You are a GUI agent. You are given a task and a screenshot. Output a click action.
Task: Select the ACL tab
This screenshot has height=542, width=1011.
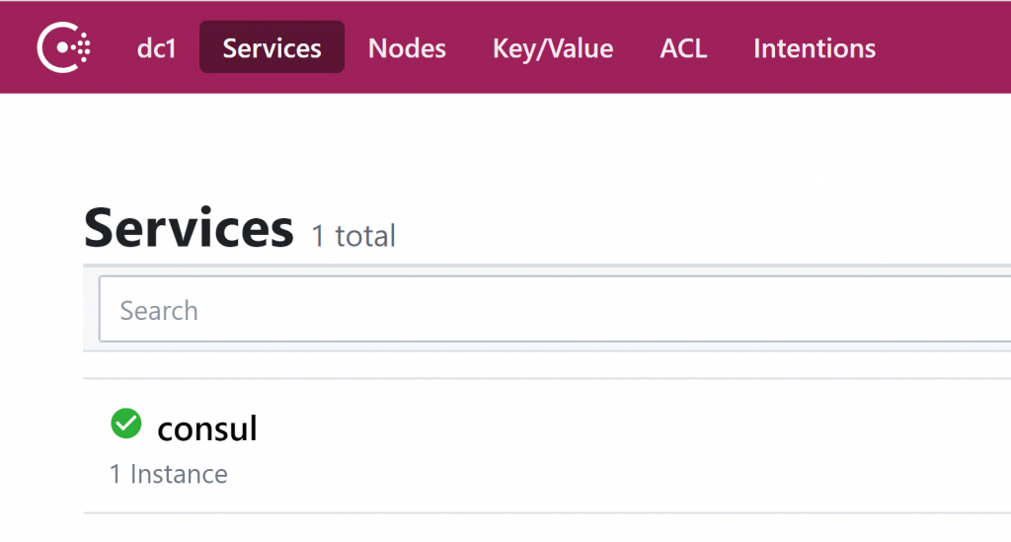tap(683, 48)
